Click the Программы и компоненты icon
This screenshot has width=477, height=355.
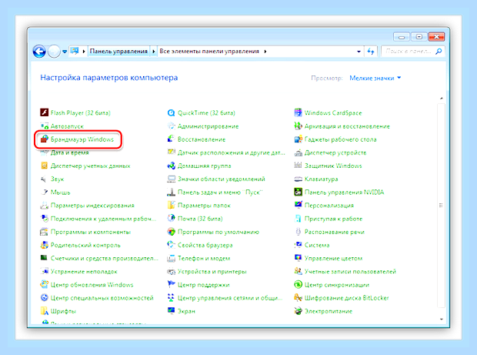pyautogui.click(x=45, y=232)
